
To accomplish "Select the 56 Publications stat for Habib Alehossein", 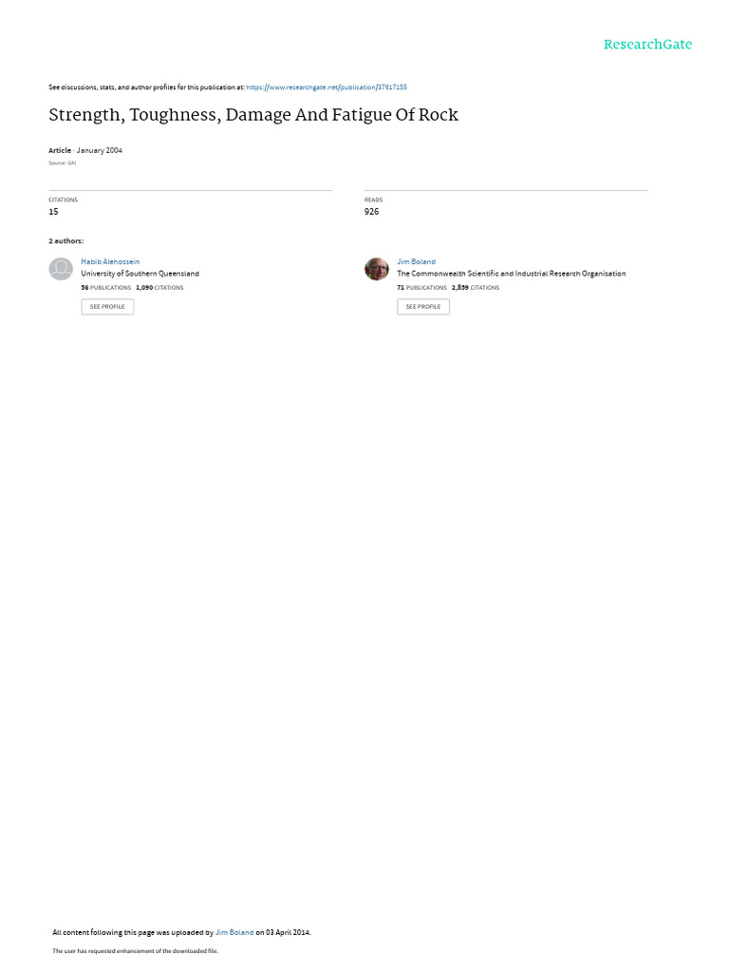I will (106, 288).
